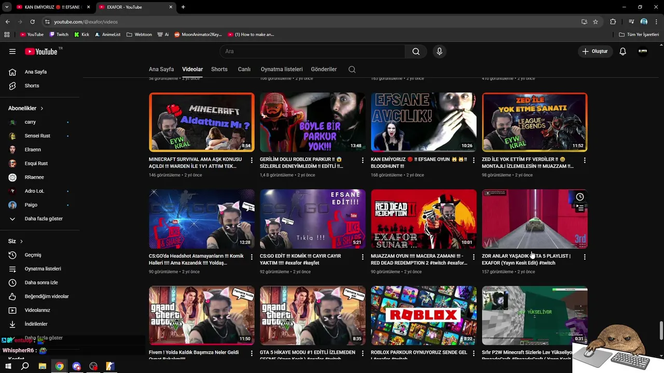Screen dimensions: 664x373
Task: Open the Oluştur create menu
Action: [x=594, y=51]
